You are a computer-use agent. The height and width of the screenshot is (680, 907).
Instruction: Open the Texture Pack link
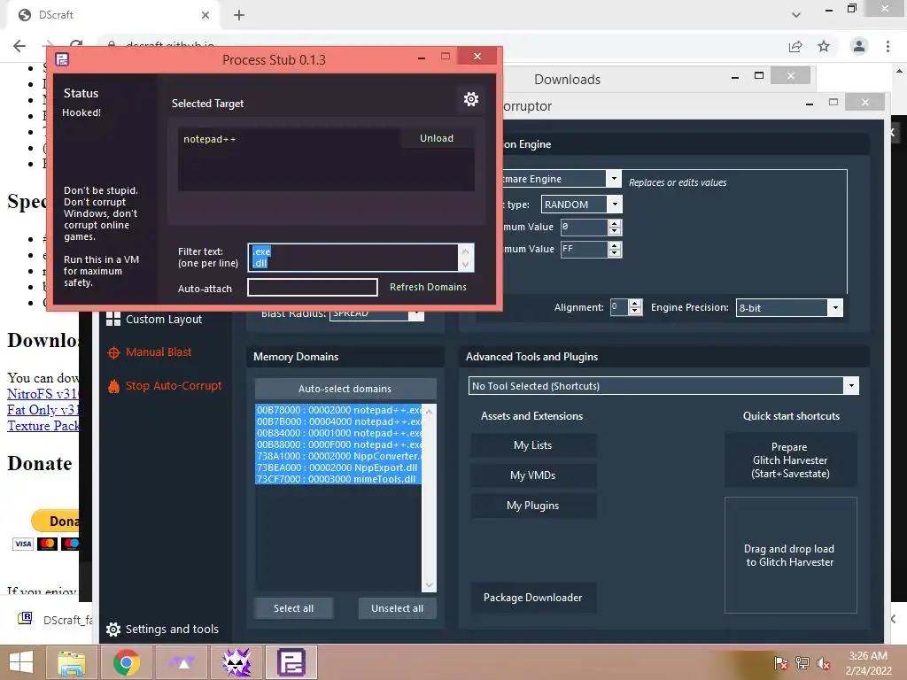point(43,426)
